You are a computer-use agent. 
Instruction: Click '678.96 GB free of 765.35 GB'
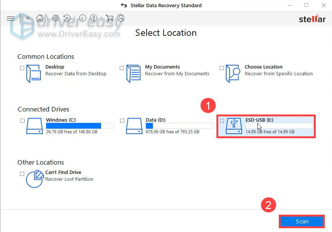[x=173, y=132]
